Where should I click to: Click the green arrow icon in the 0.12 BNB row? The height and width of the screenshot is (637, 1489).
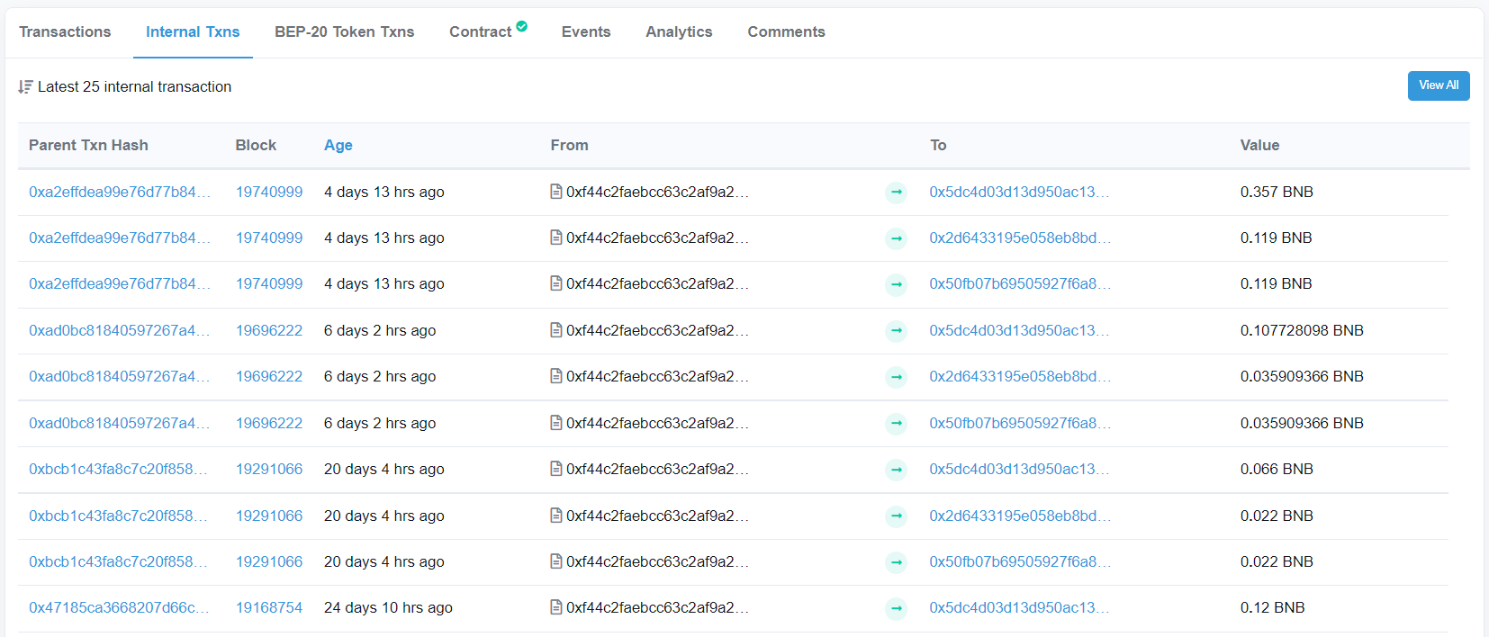coord(896,608)
